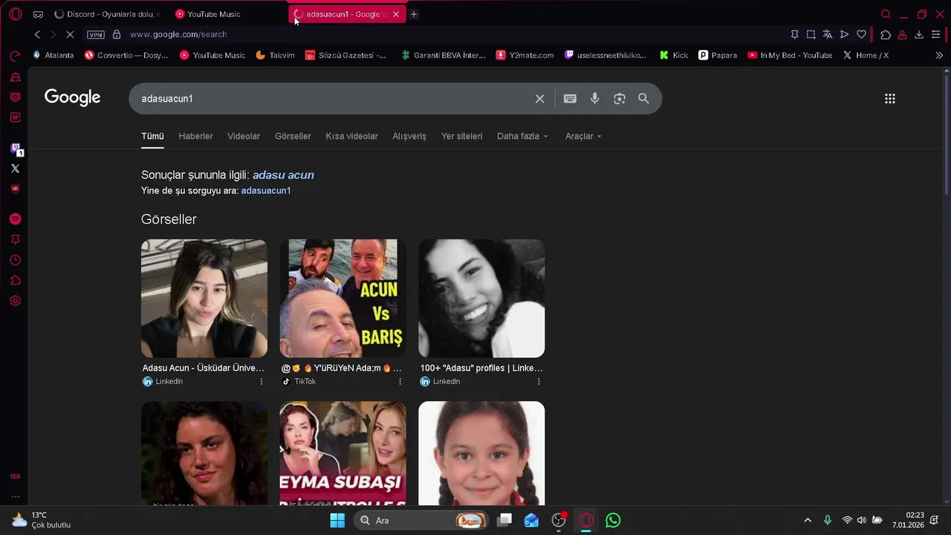Click suggested query adasu acun
This screenshot has height=535, width=951.
283,175
